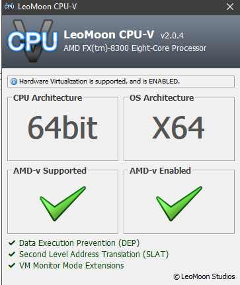Click the CPU Architecture group label
This screenshot has width=240, height=285.
pyautogui.click(x=48, y=98)
